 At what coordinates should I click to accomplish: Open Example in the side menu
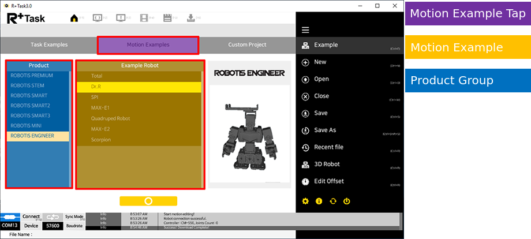point(350,46)
